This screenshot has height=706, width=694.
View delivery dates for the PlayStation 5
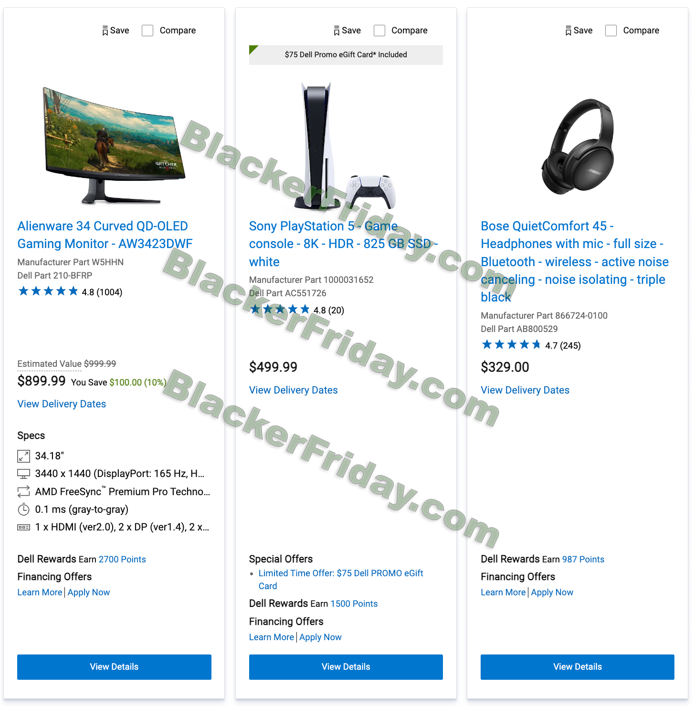click(x=294, y=390)
